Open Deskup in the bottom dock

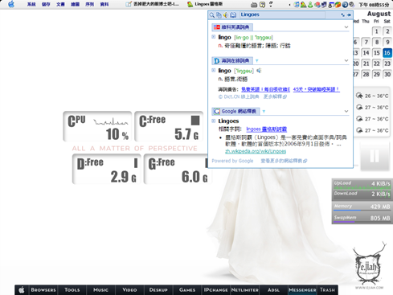[x=158, y=290]
